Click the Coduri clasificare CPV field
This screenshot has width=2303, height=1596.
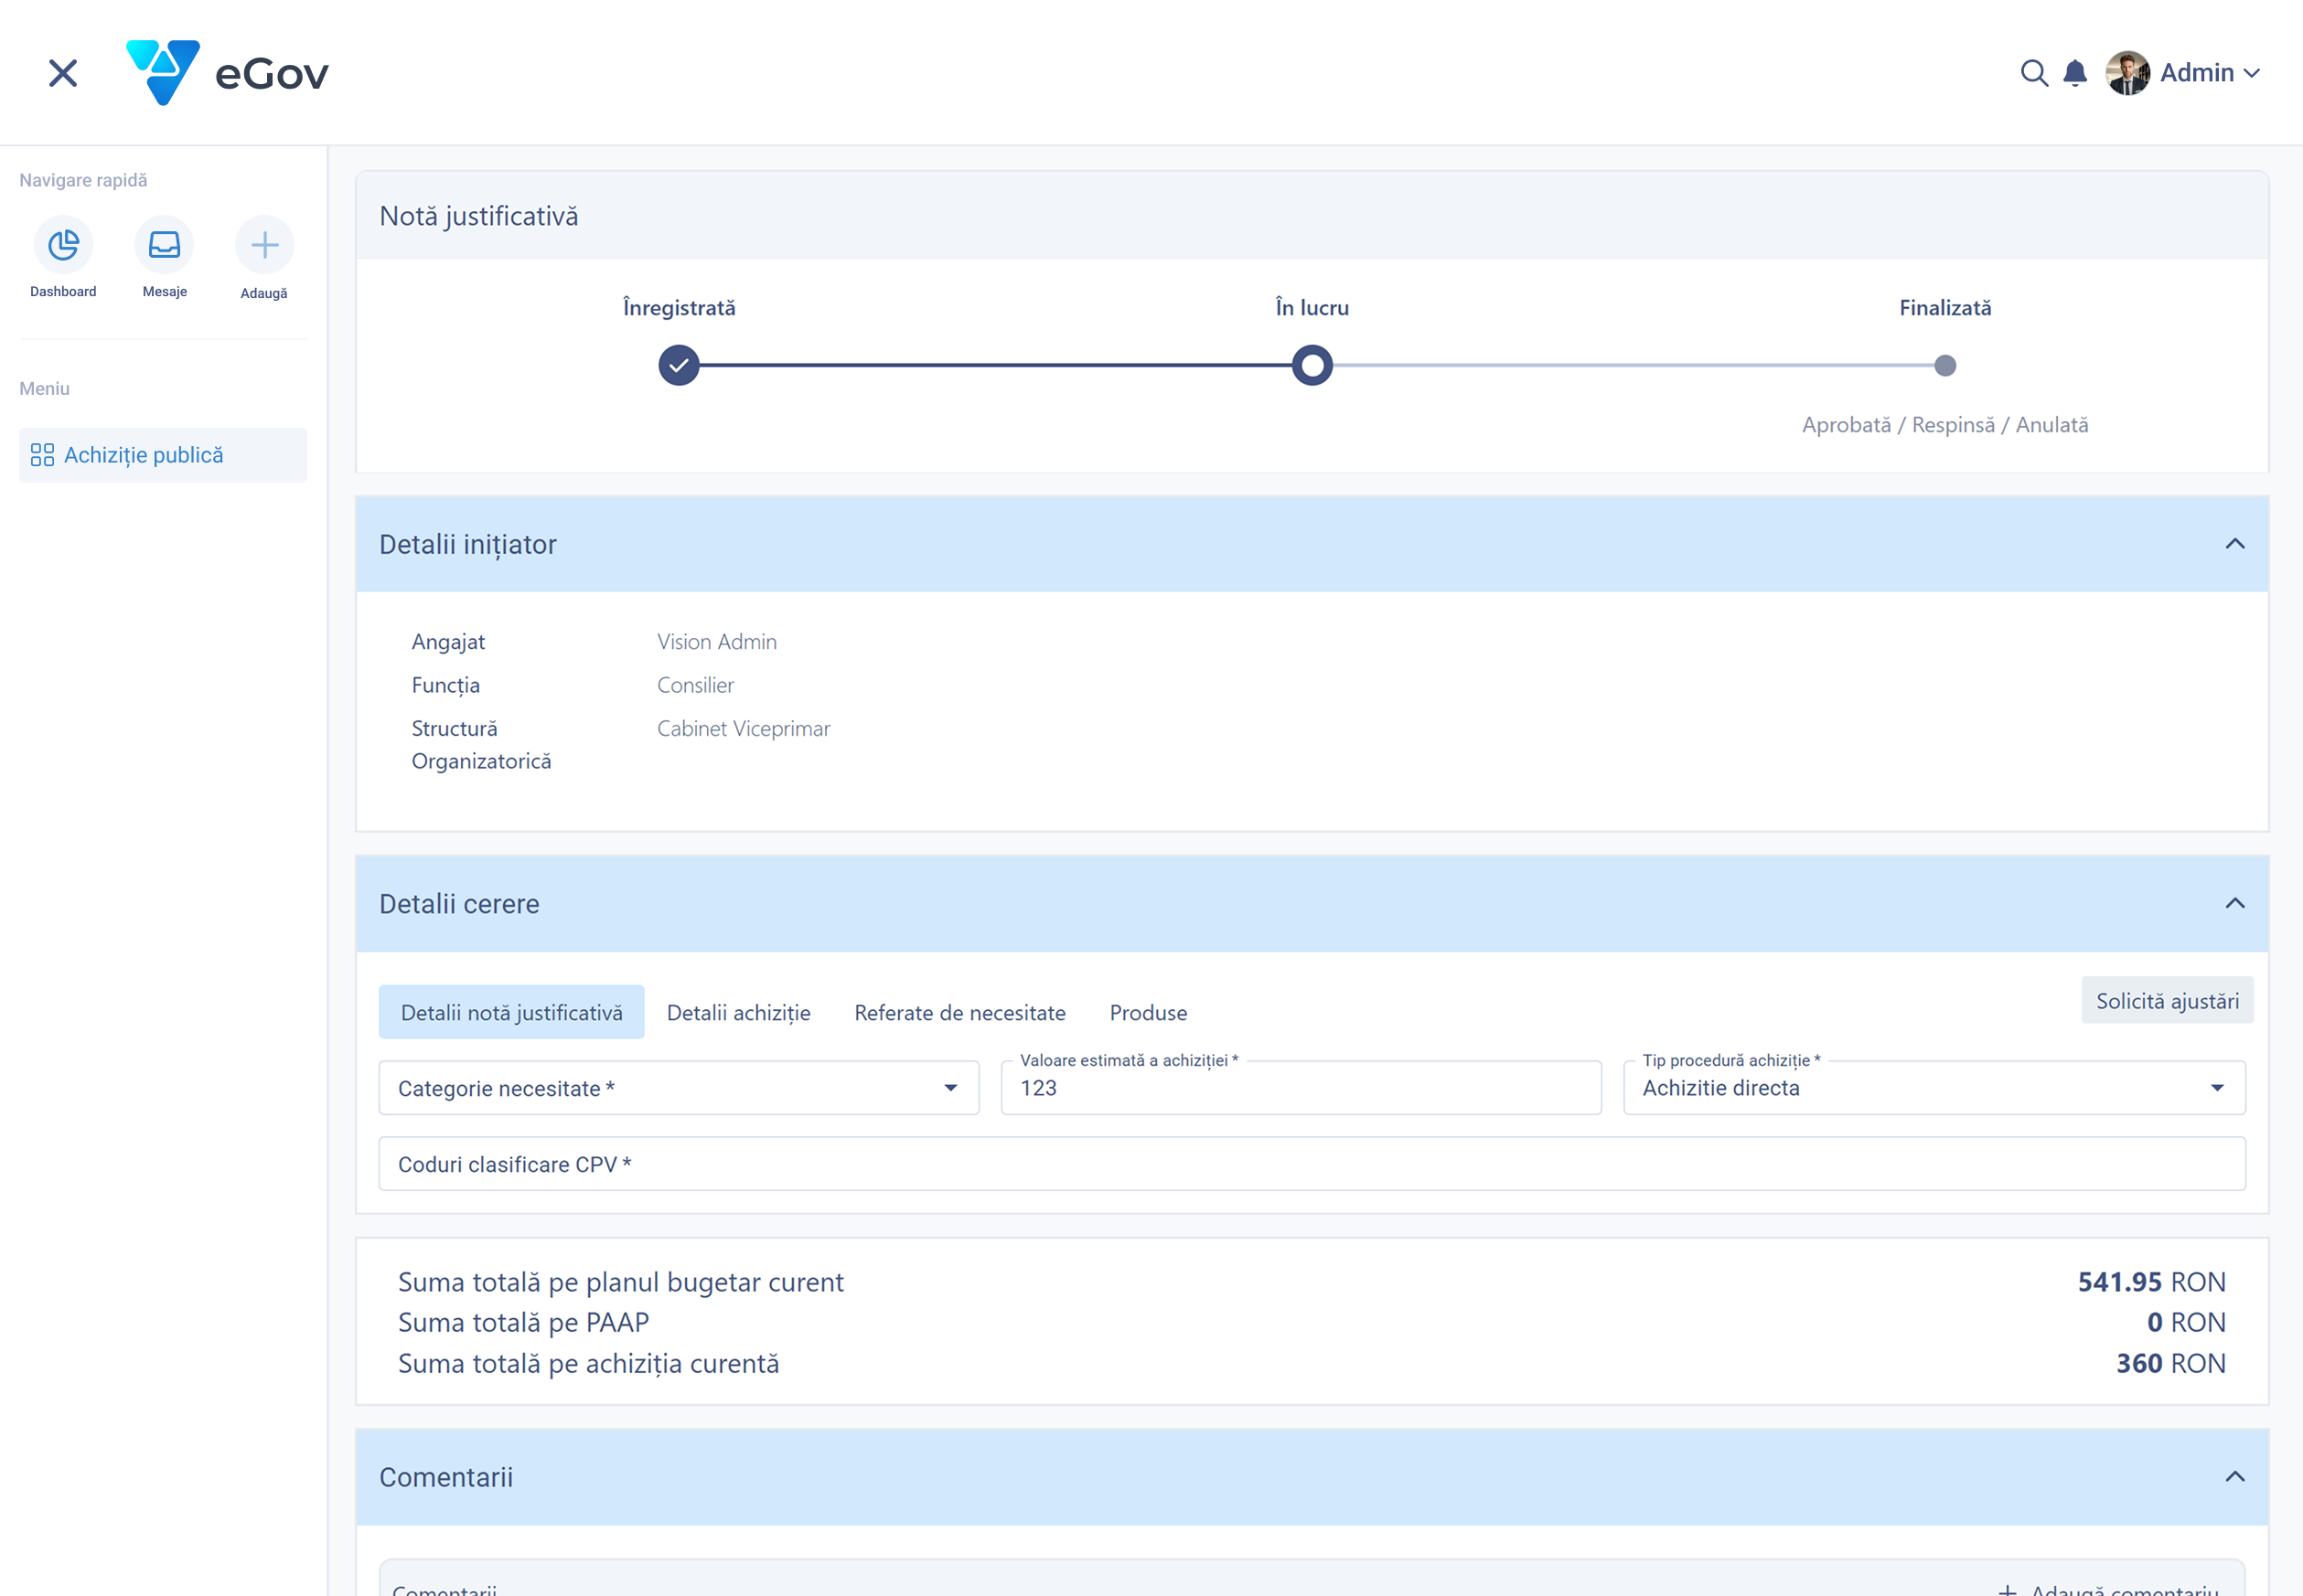[x=1312, y=1164]
